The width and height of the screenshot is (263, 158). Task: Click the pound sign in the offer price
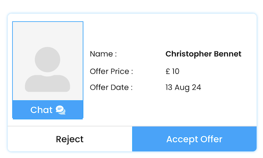click(x=168, y=71)
